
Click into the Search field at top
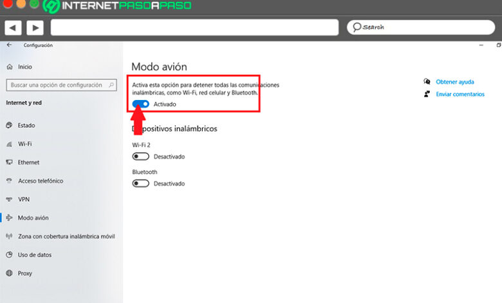click(x=421, y=27)
